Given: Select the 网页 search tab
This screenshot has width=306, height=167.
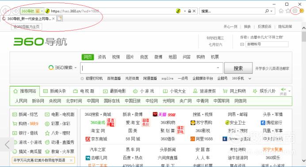Looking at the screenshot, I should [88, 57].
